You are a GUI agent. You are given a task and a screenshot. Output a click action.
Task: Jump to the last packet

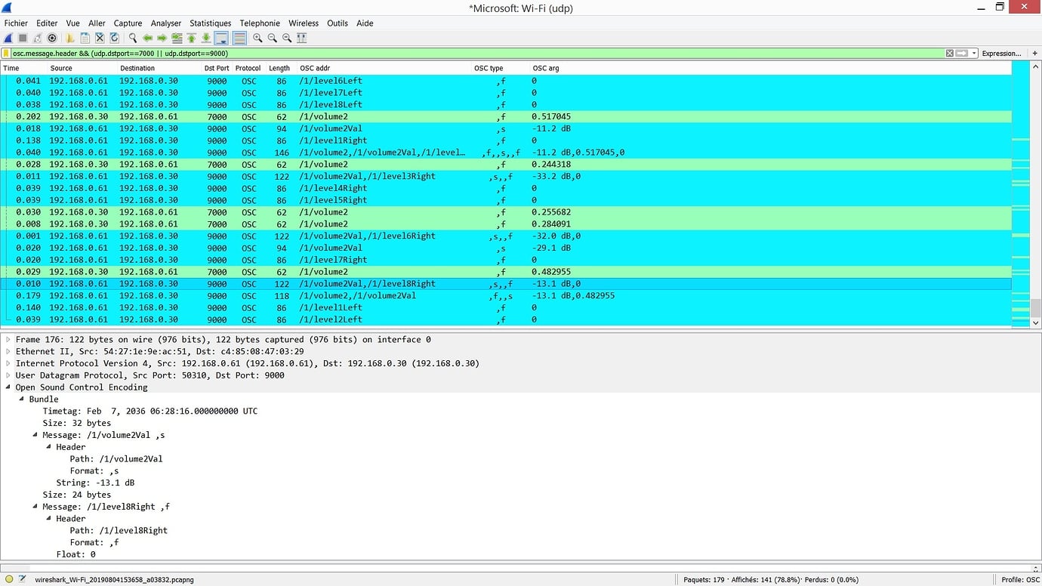[205, 38]
